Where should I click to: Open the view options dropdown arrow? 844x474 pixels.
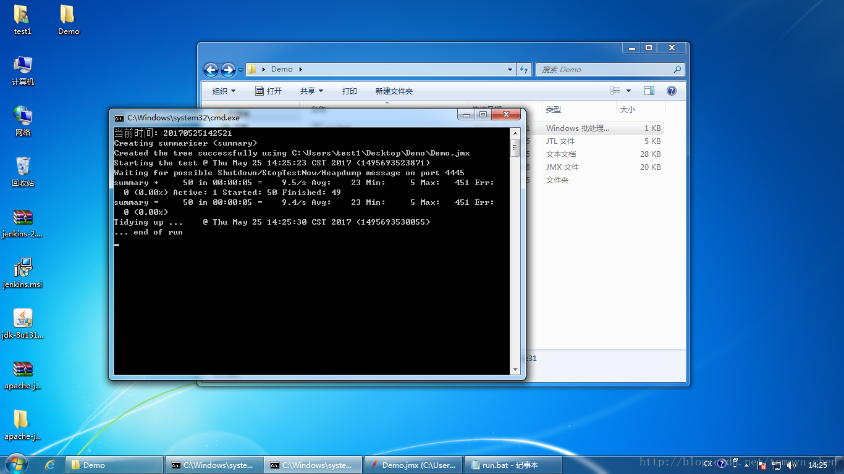point(629,91)
